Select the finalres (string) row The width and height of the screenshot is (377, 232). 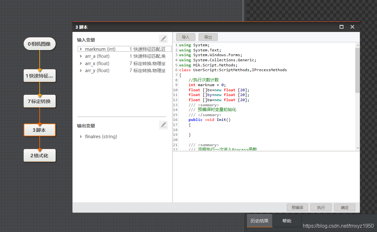[122, 137]
